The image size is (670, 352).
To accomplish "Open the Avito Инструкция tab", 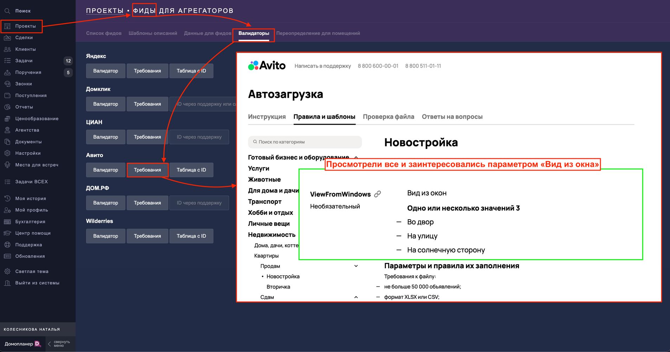I will (267, 117).
